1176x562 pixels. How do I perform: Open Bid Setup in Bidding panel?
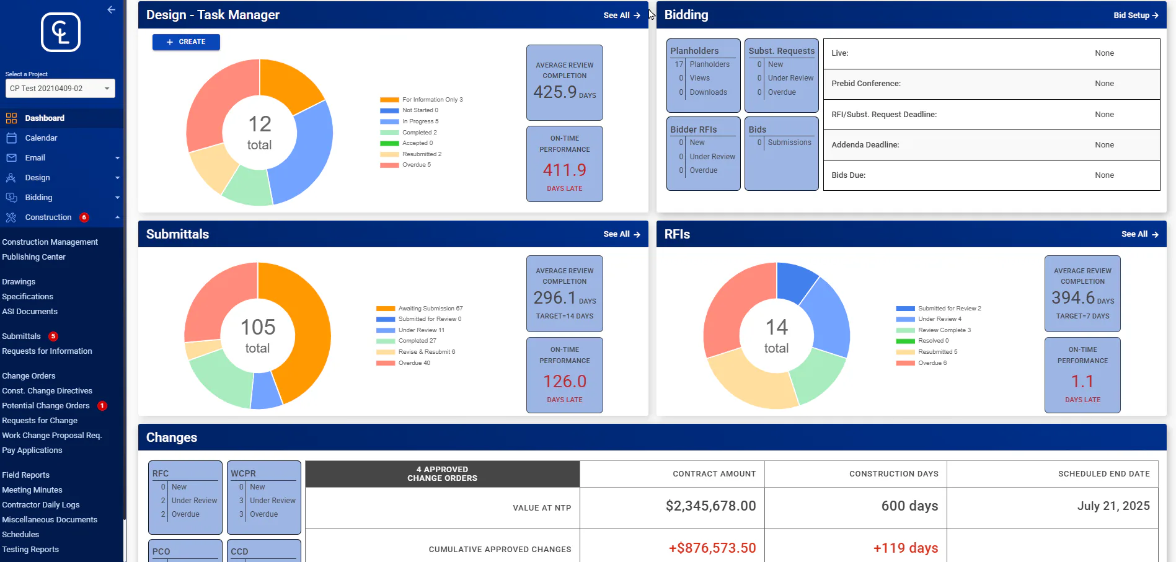[x=1136, y=15]
